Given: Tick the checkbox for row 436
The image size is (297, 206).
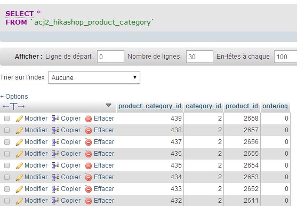Looking at the screenshot, I should 7,154.
